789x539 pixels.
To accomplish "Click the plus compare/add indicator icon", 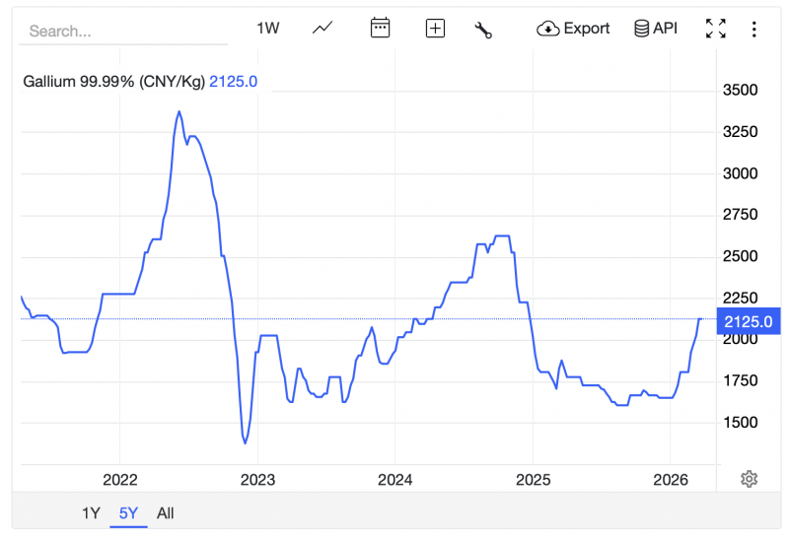I will click(x=435, y=29).
